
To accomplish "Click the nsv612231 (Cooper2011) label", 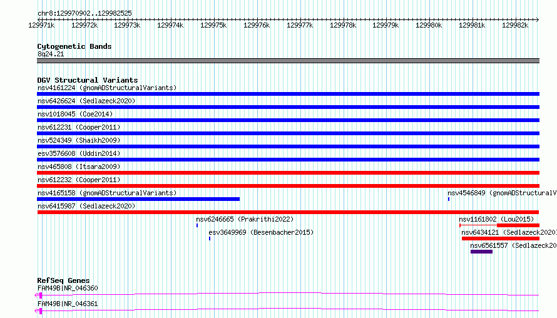I will [x=79, y=127].
